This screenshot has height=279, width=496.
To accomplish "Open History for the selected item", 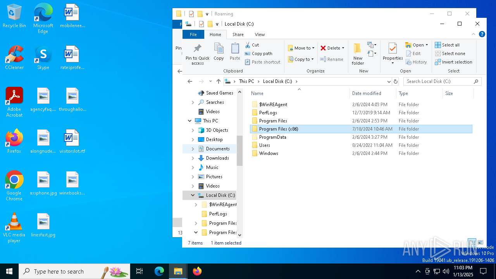I will point(416,62).
